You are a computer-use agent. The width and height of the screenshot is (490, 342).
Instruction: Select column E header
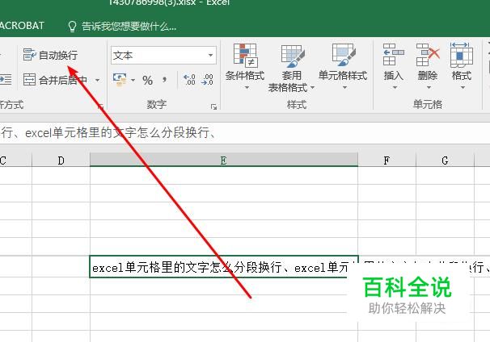(x=224, y=161)
